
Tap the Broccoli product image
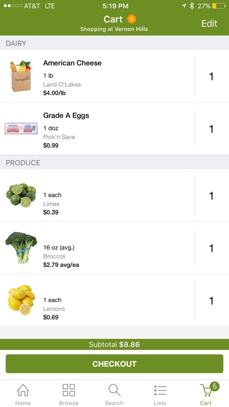[x=21, y=247]
